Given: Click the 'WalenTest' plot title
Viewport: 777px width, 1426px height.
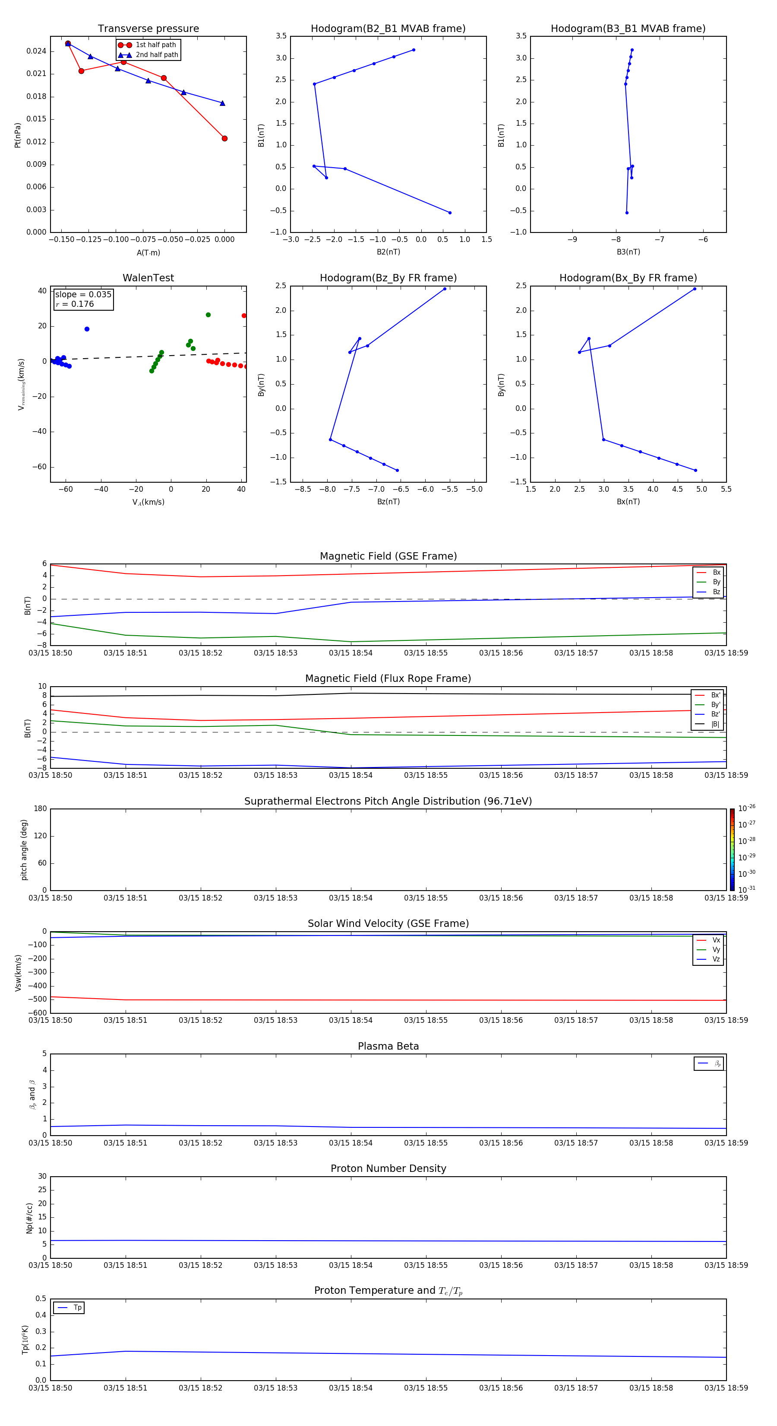Looking at the screenshot, I should pos(148,278).
